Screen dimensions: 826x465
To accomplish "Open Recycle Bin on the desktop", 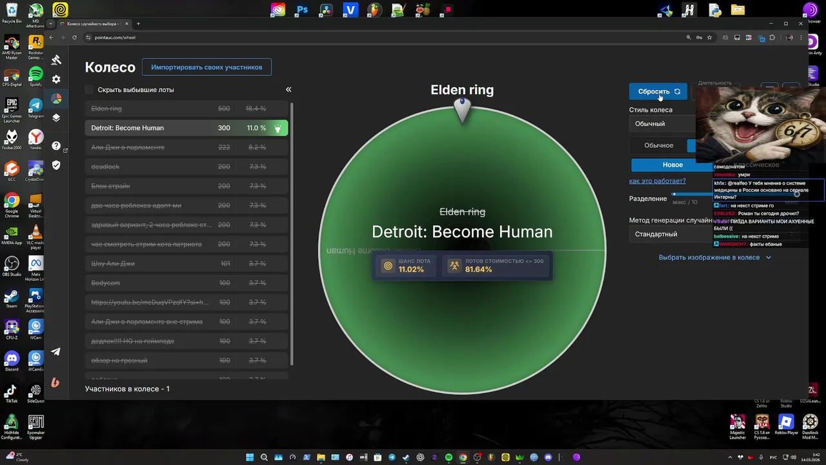I will pyautogui.click(x=12, y=12).
